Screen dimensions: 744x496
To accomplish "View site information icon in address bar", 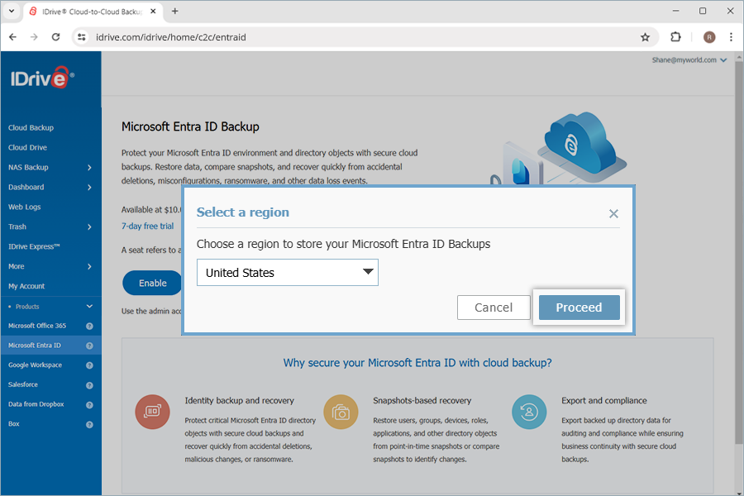I will [82, 37].
